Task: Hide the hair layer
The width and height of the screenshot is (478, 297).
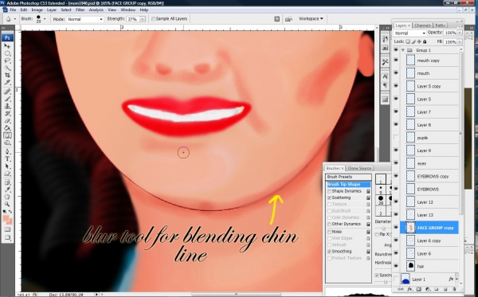Action: pos(396,266)
